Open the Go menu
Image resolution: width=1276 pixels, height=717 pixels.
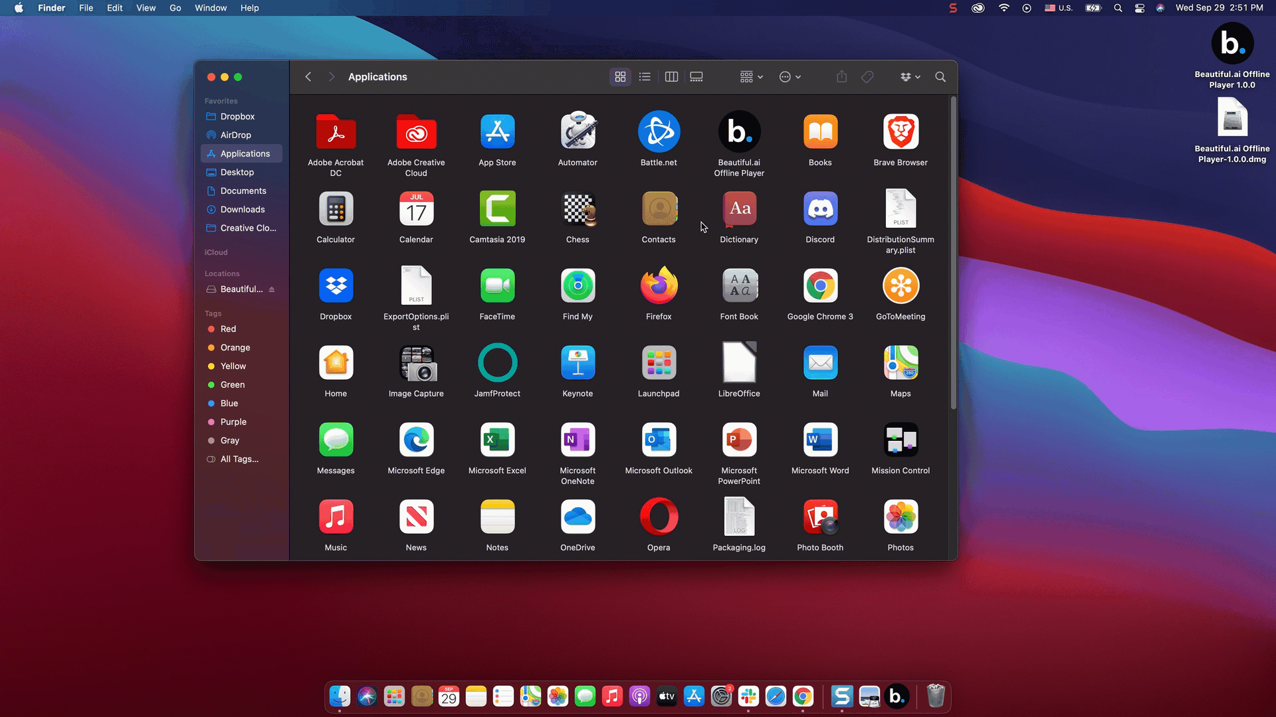(175, 8)
